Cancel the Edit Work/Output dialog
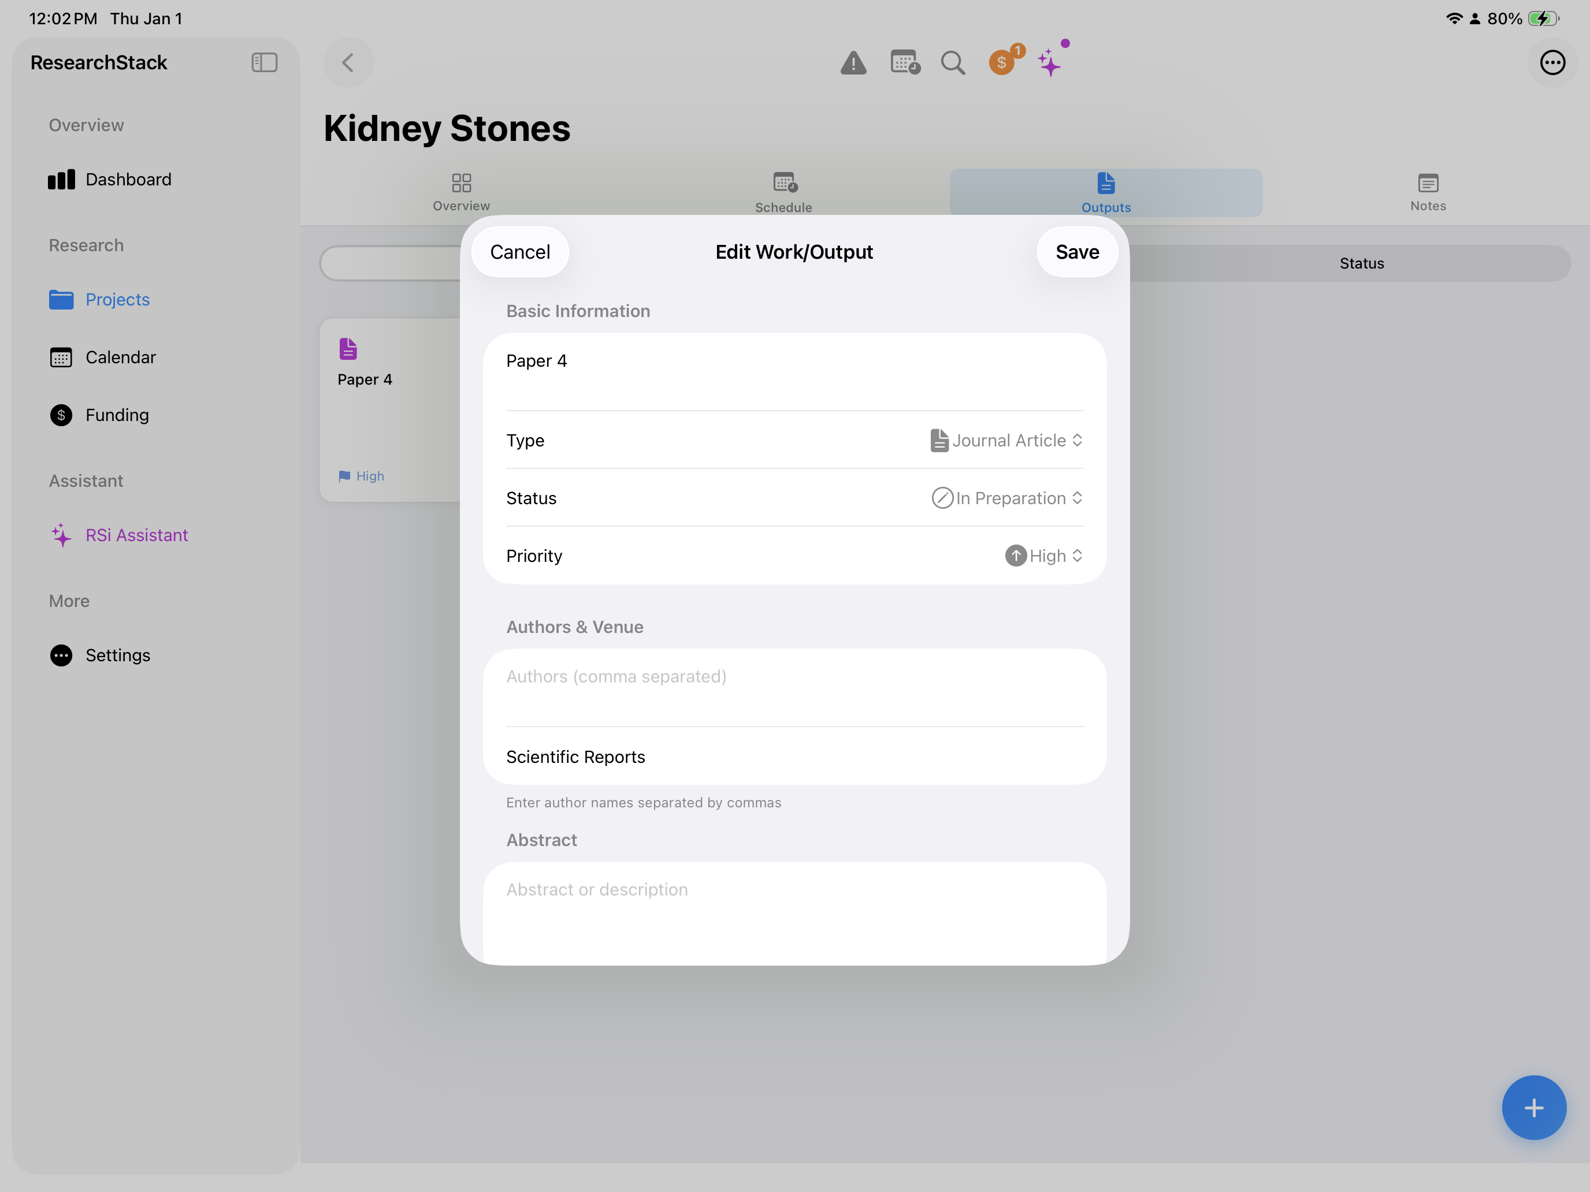Image resolution: width=1590 pixels, height=1192 pixels. coord(520,252)
